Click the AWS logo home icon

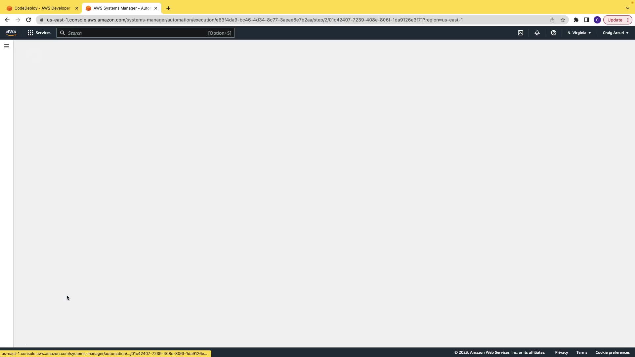11,33
